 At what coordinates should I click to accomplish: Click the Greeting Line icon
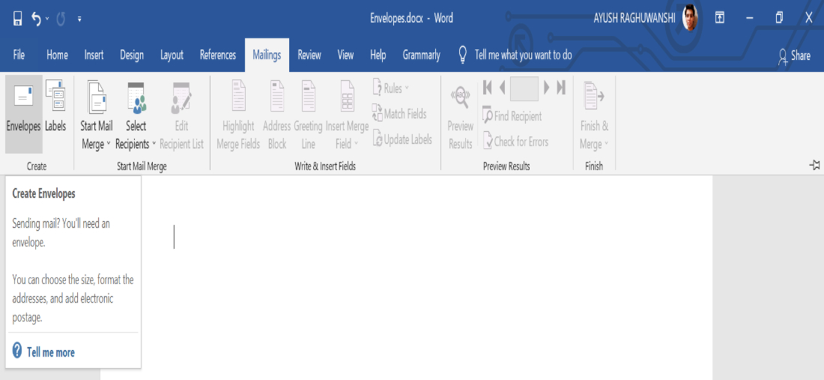pos(308,113)
